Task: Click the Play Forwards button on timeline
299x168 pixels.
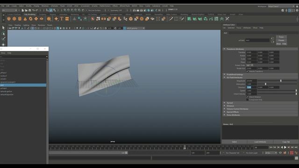Action: point(285,147)
